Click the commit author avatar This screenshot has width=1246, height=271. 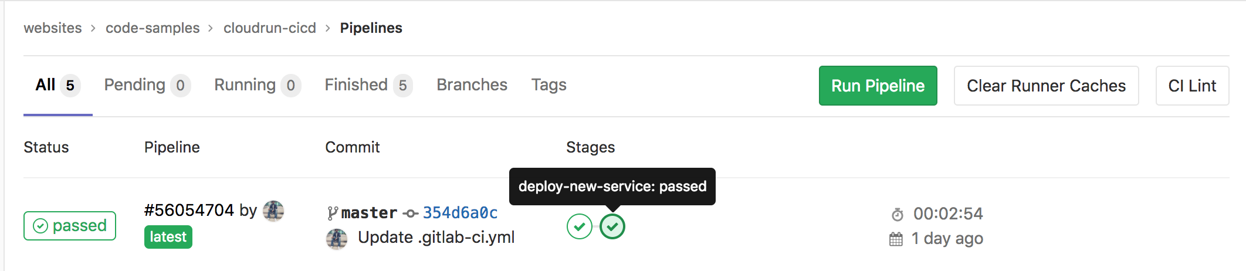336,239
